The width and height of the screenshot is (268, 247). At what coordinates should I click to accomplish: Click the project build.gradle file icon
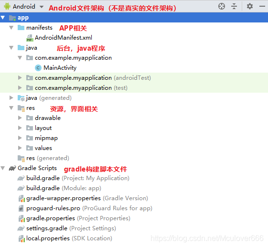coord(21,178)
